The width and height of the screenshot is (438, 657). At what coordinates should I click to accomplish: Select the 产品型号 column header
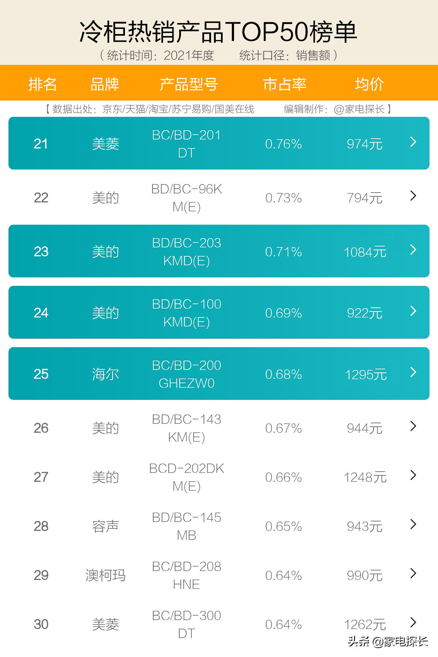[x=189, y=84]
